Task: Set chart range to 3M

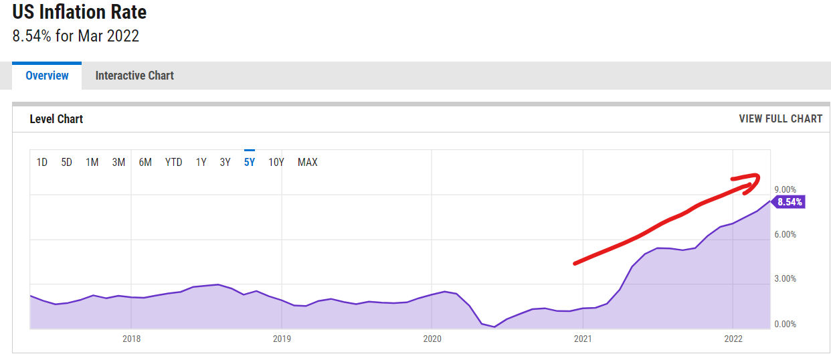Action: (118, 162)
